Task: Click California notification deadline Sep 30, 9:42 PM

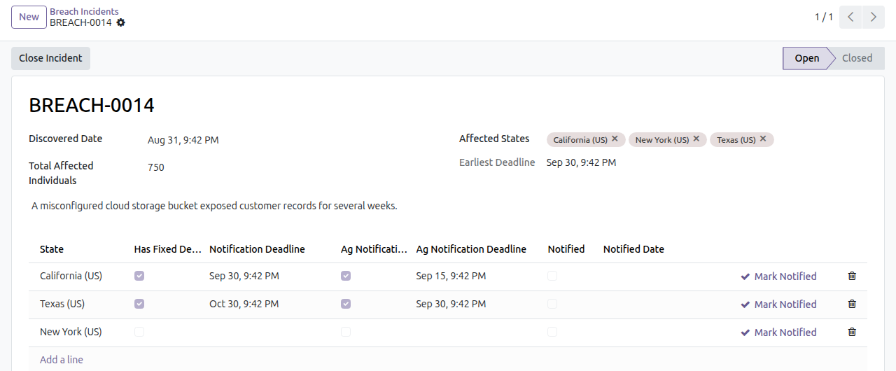Action: [244, 276]
